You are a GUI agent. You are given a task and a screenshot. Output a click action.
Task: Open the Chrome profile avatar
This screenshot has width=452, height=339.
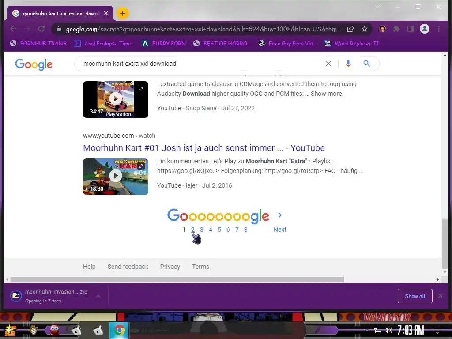(x=425, y=29)
